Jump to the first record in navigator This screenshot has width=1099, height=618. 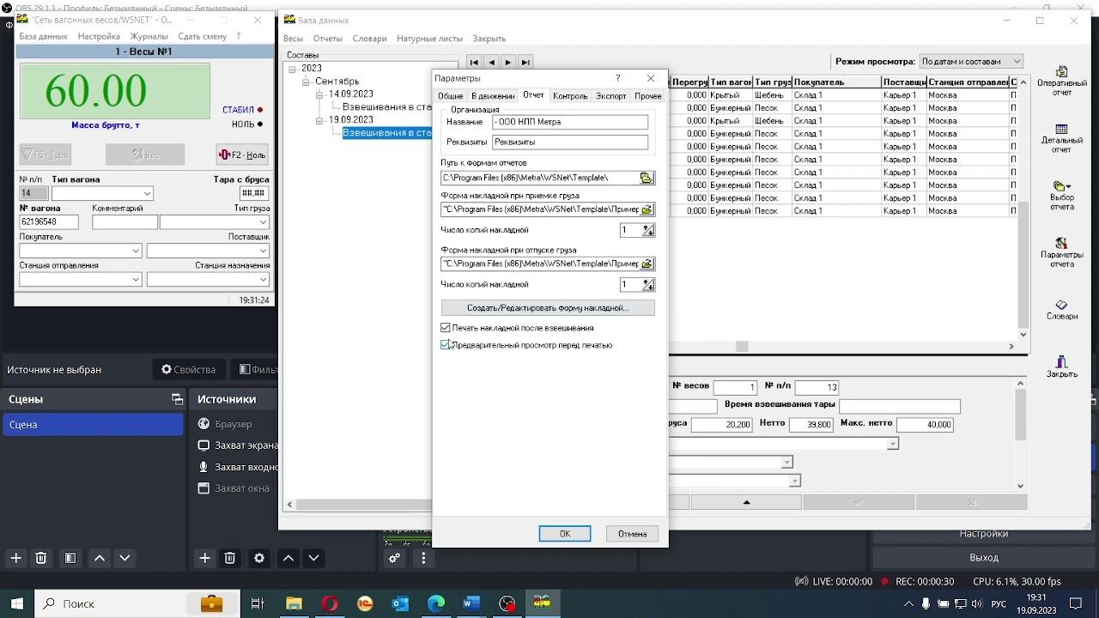(x=474, y=62)
